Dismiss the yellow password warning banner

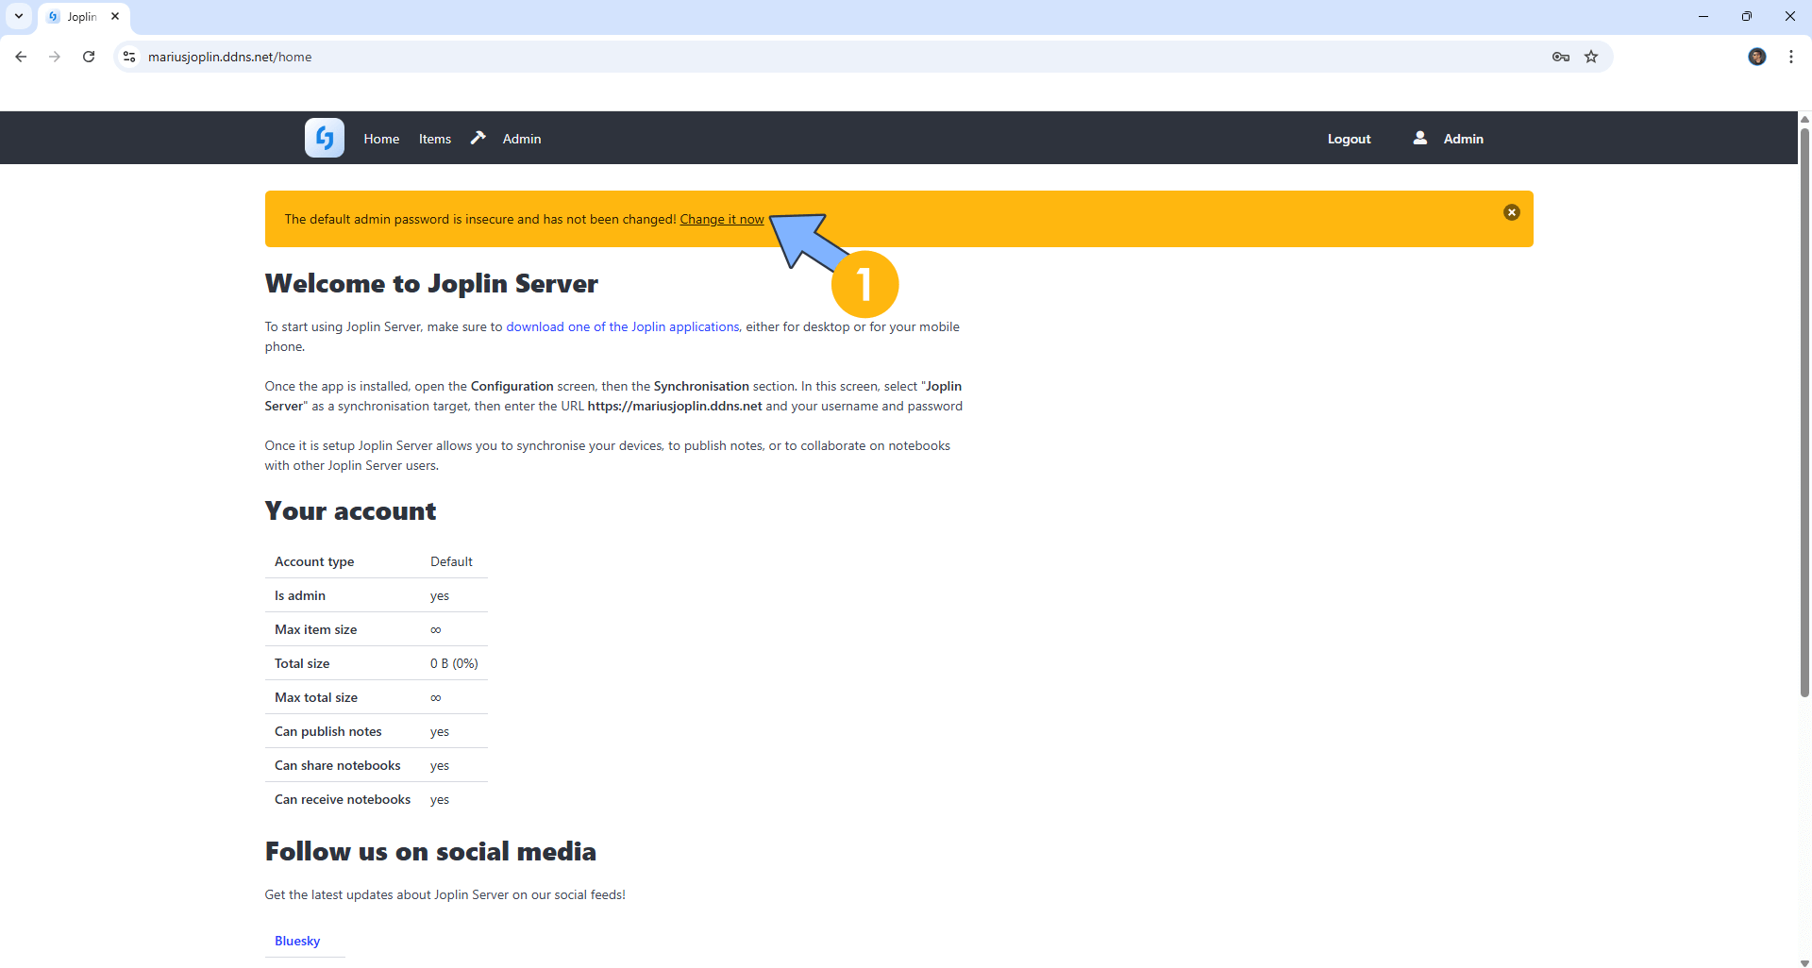[1511, 212]
